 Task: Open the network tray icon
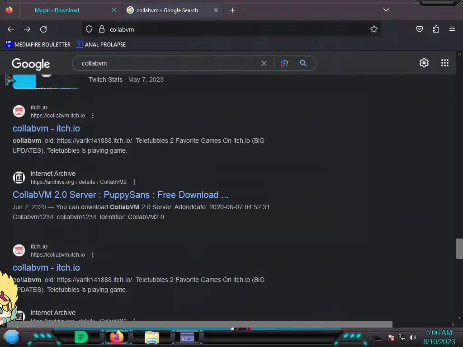pos(402,337)
